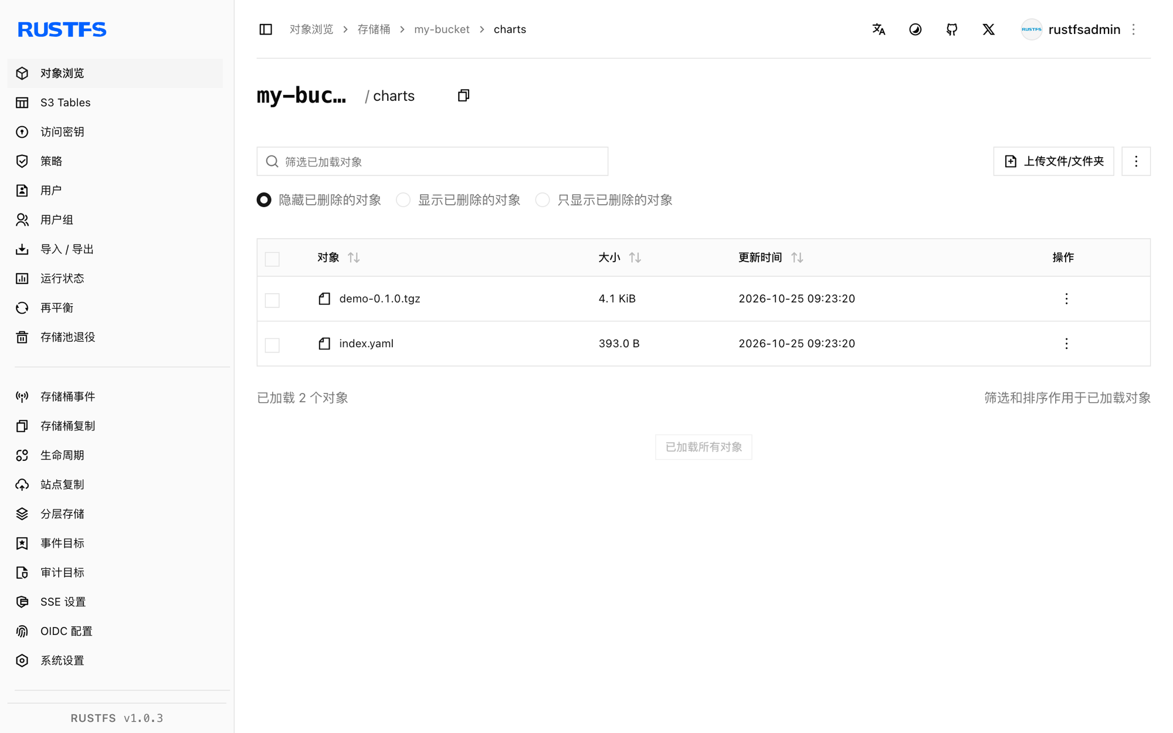Select 显示已删除的对象 radio option
Screen dimensions: 1173x733
[x=403, y=200]
